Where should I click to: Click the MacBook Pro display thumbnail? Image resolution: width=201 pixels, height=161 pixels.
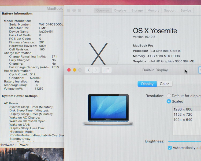(108, 109)
